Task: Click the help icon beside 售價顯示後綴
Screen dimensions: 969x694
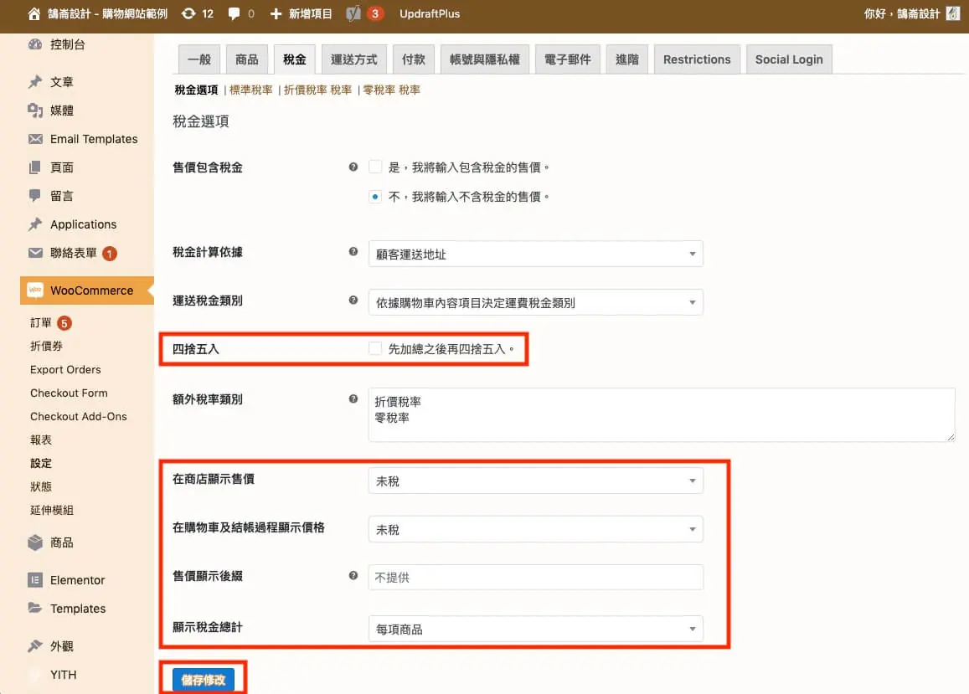Action: click(353, 576)
